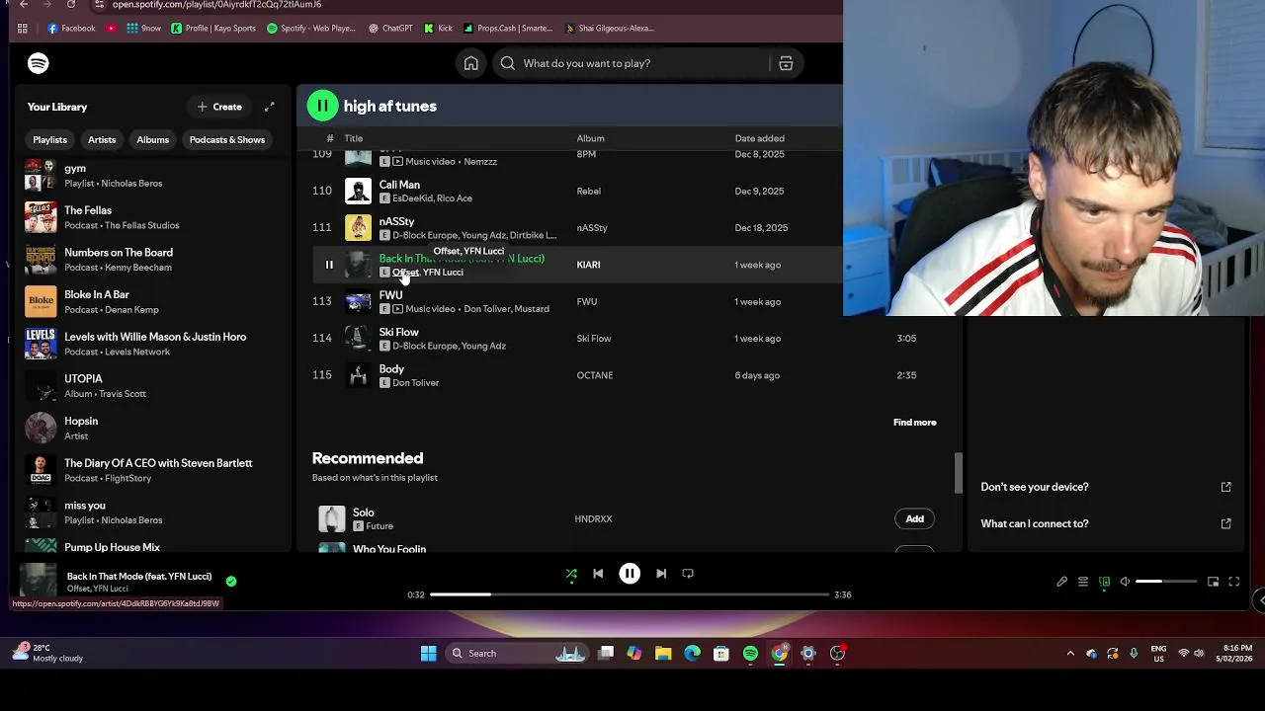Toggle Connect to a device panel
Image resolution: width=1265 pixels, height=711 pixels.
click(1105, 582)
